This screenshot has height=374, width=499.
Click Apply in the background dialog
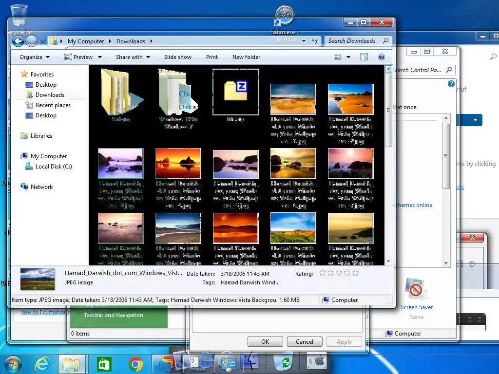coord(344,341)
